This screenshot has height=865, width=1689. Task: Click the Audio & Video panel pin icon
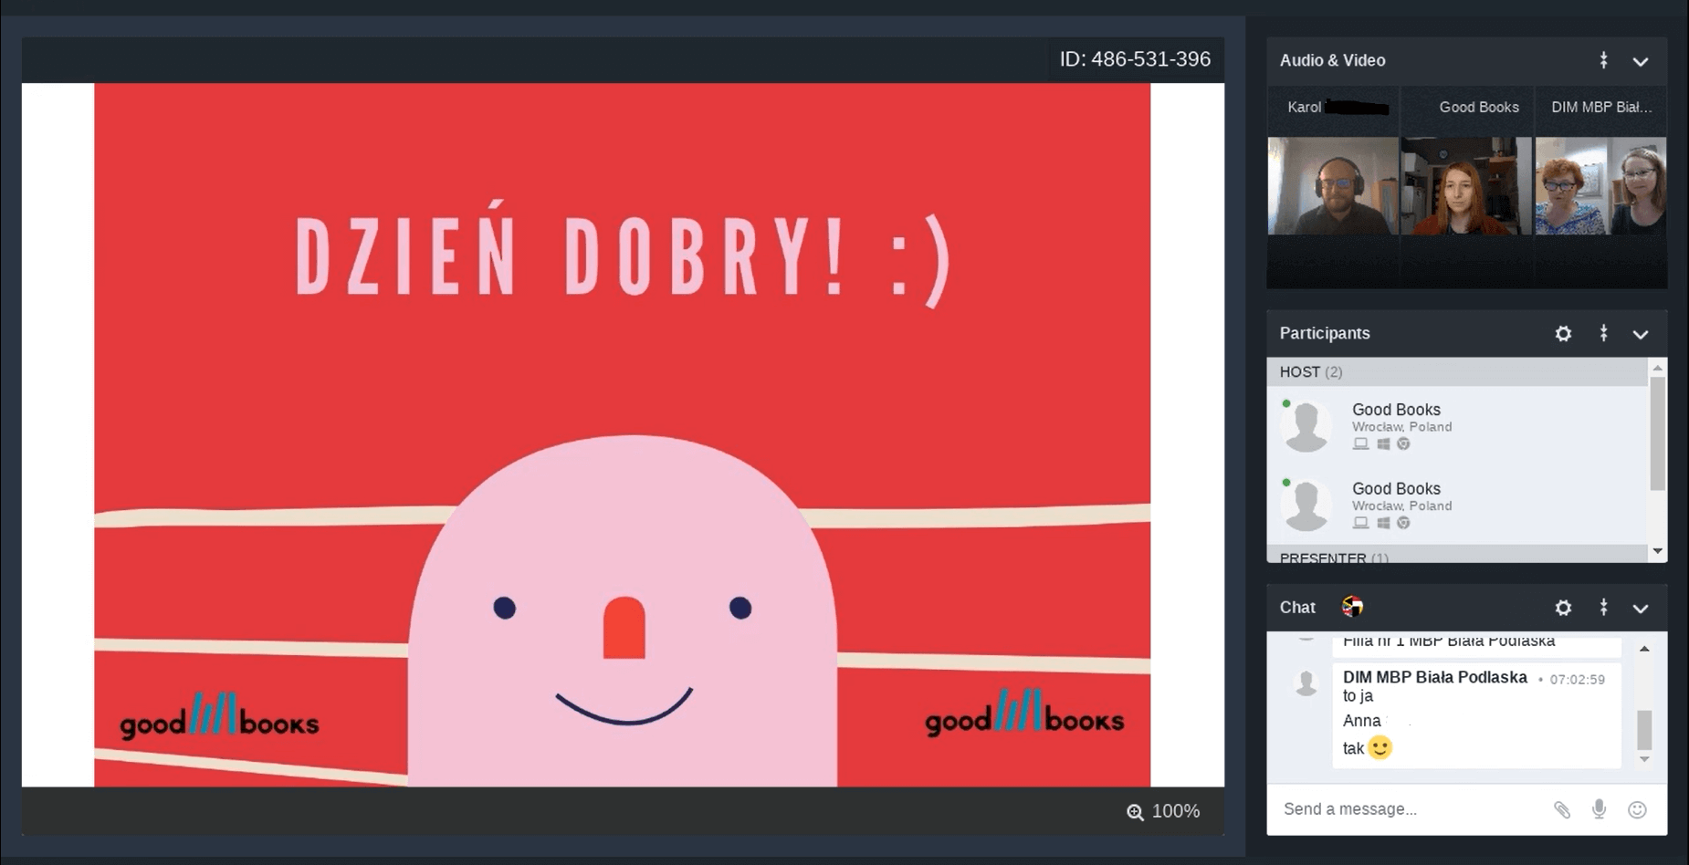pos(1603,60)
